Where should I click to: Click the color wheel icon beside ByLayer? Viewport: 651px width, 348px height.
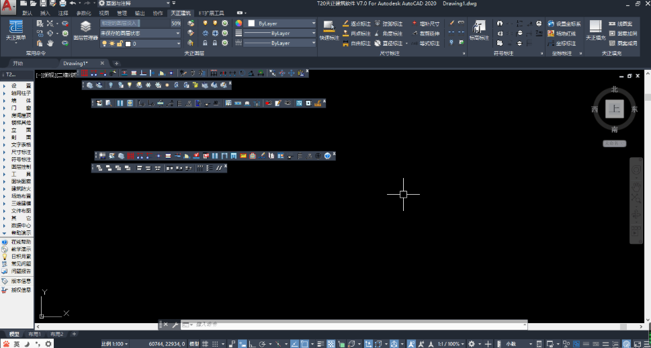(238, 24)
